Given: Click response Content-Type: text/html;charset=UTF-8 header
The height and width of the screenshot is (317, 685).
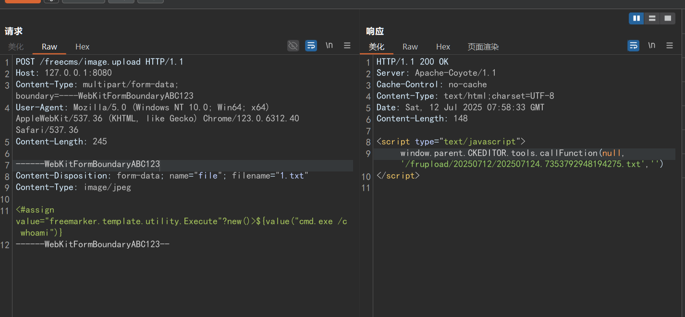Looking at the screenshot, I should [465, 96].
